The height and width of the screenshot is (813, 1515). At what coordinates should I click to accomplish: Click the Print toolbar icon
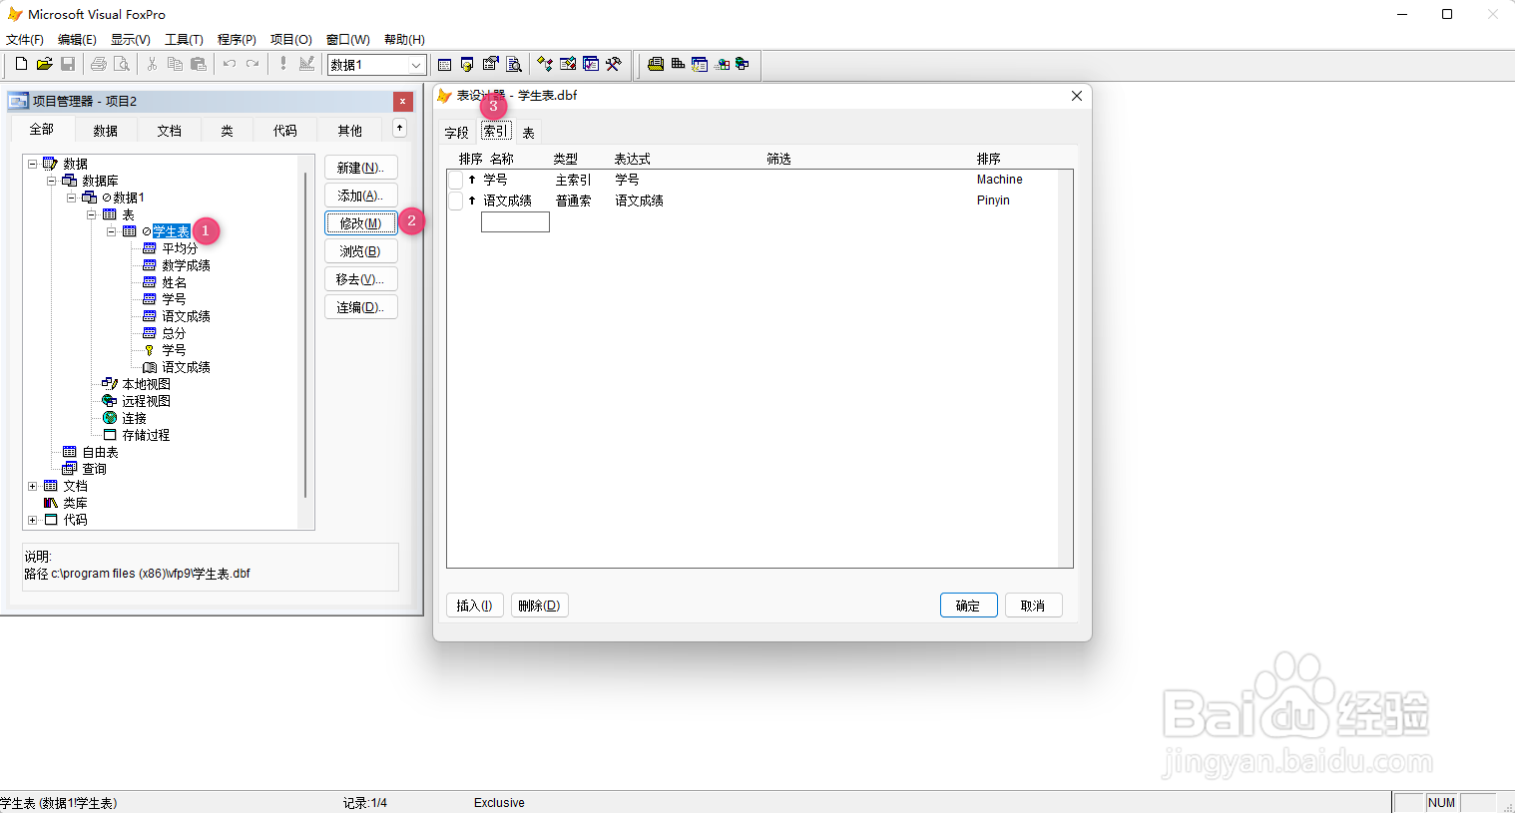(x=98, y=64)
